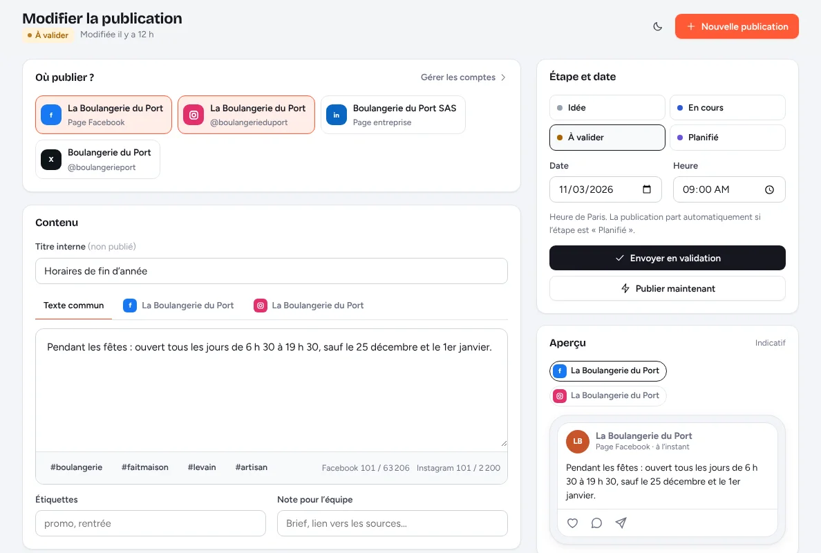Choose the À valider stage
This screenshot has height=553, width=821.
607,137
